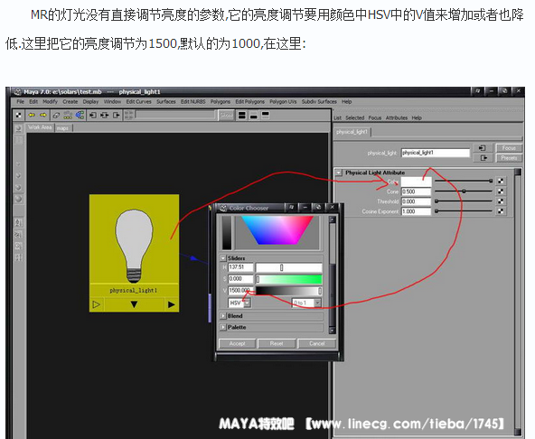Collapse the Sliders section in Color Chooser
The height and width of the screenshot is (439, 535).
223,258
